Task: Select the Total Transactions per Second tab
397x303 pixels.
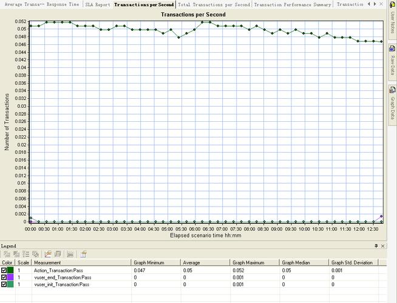Action: (x=214, y=4)
